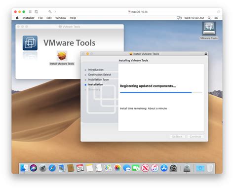Click the large VMware Tools heading
This screenshot has width=234, height=189.
coord(69,43)
